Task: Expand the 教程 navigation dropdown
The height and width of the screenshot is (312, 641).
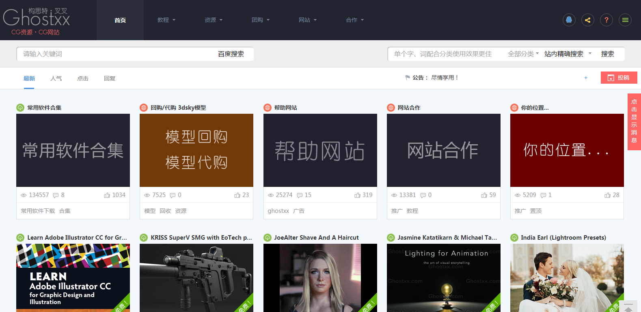Action: [166, 20]
